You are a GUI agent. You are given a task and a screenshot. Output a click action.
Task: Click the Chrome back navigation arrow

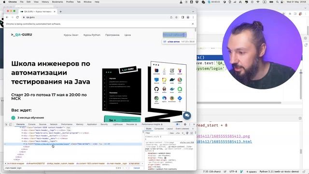[x=7, y=17]
